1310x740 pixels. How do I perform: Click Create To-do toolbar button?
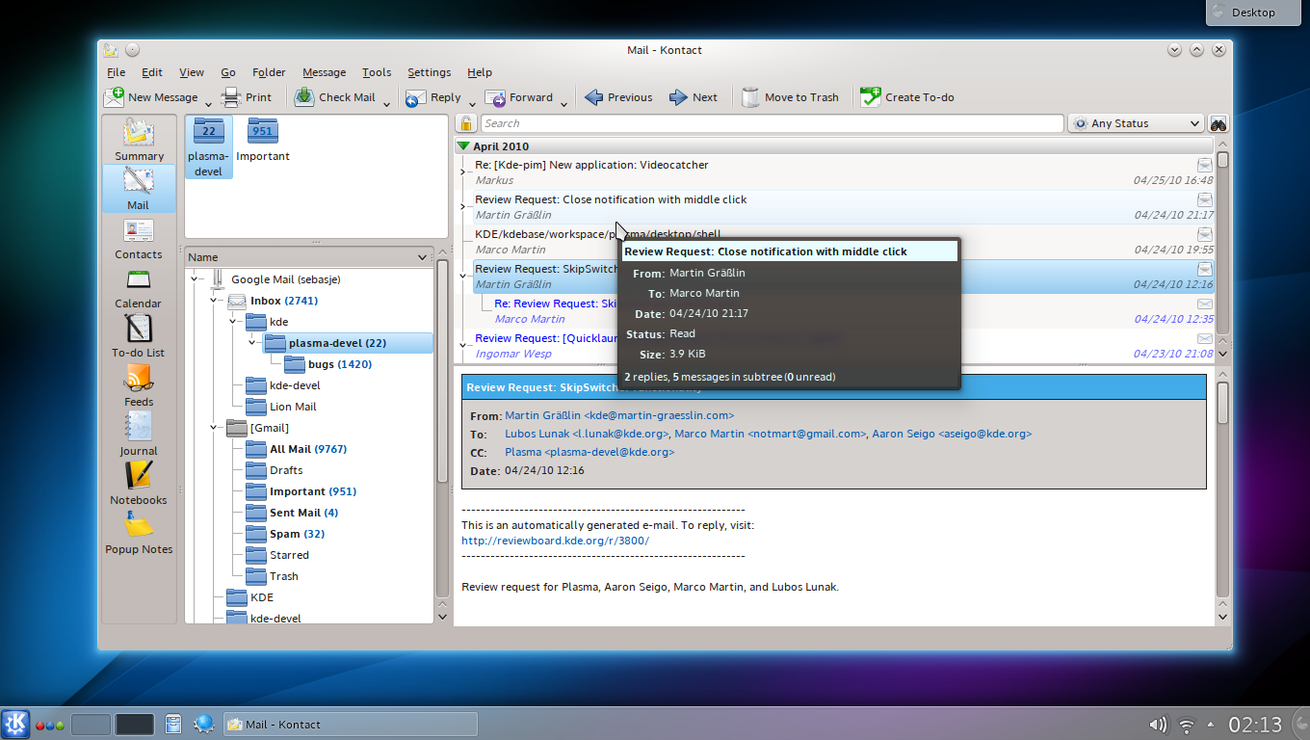(907, 97)
